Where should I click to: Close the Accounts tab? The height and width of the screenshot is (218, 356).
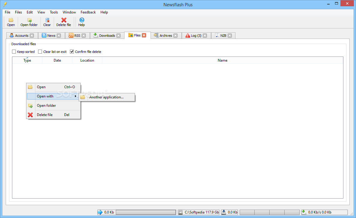pyautogui.click(x=32, y=36)
